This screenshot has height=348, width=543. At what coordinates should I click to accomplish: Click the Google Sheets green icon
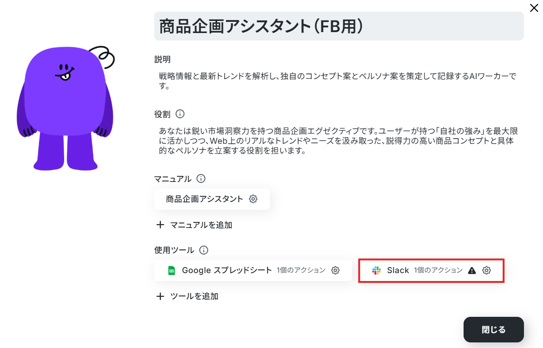(171, 270)
